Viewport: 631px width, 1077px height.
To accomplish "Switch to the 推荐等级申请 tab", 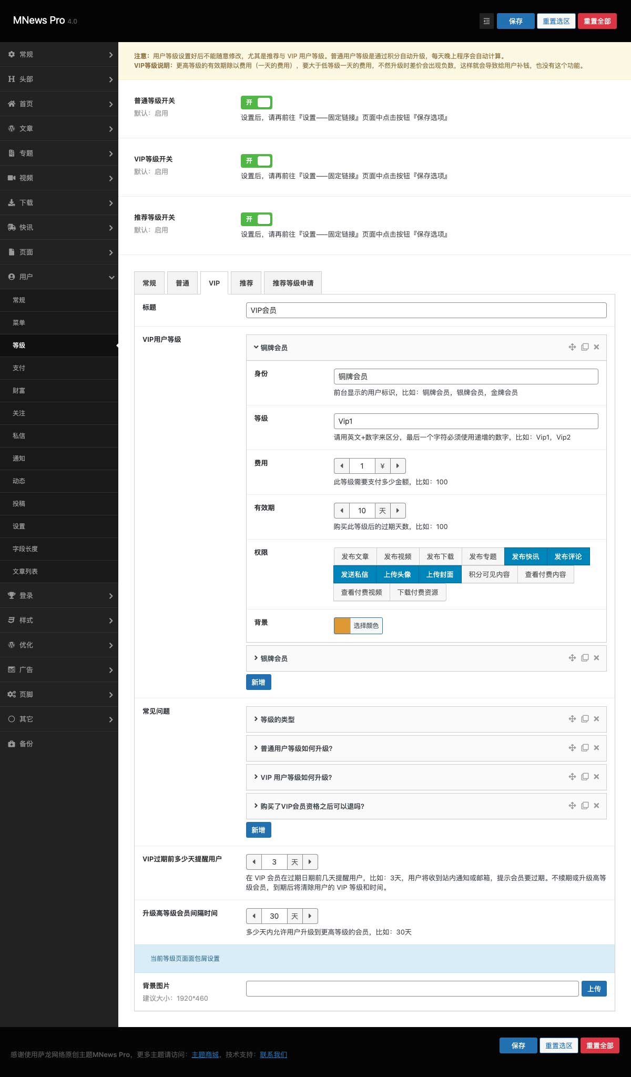I will click(x=293, y=283).
